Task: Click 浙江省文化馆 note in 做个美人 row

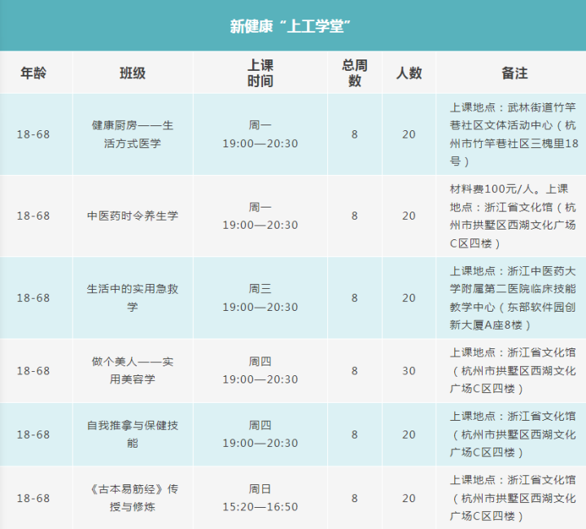Action: click(x=513, y=370)
